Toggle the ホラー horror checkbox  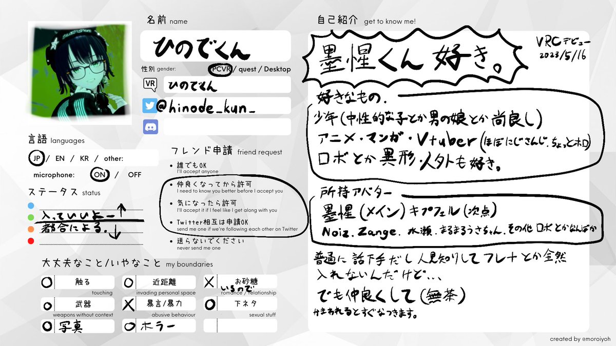[129, 325]
